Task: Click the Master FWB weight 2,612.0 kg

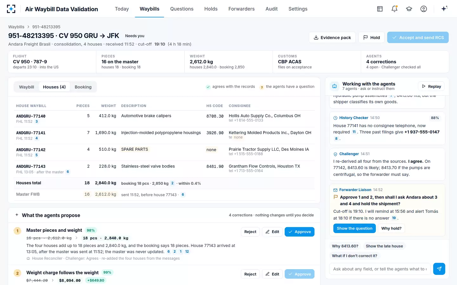Action: (106, 194)
